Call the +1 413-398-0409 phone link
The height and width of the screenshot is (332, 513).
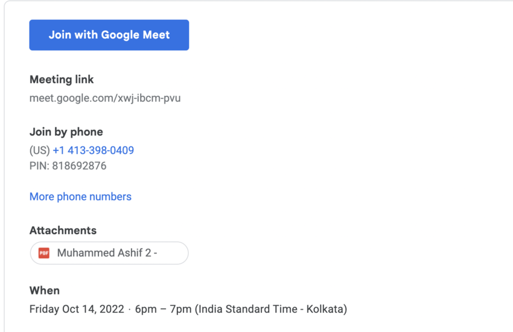click(94, 150)
